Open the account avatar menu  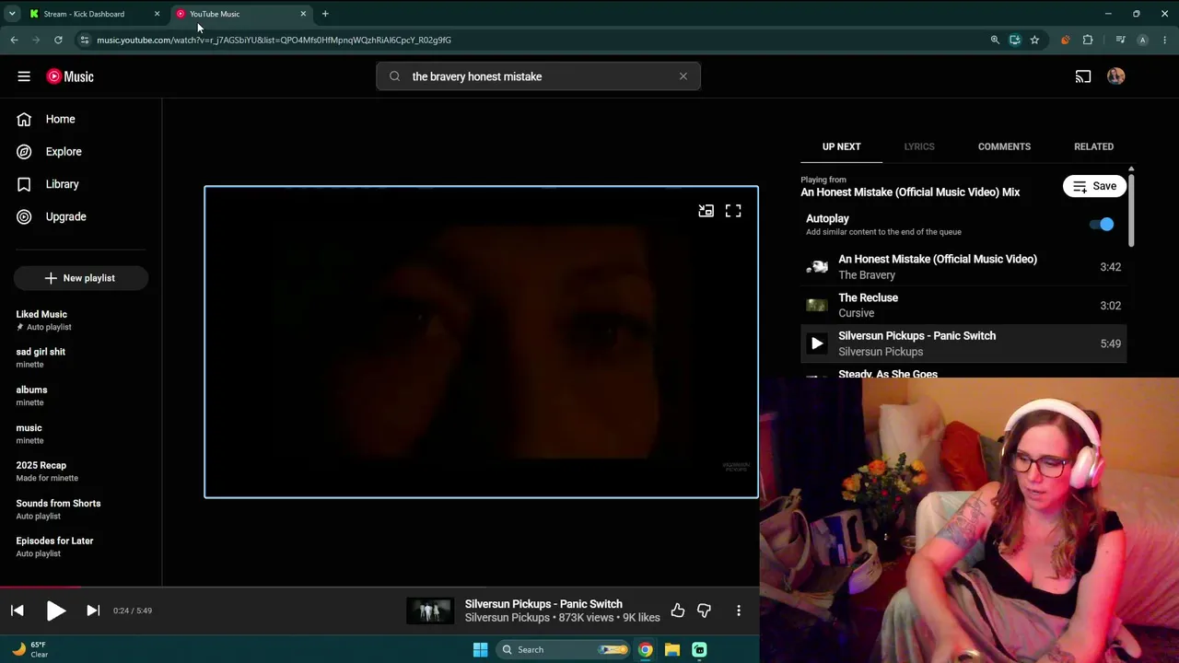click(x=1115, y=76)
